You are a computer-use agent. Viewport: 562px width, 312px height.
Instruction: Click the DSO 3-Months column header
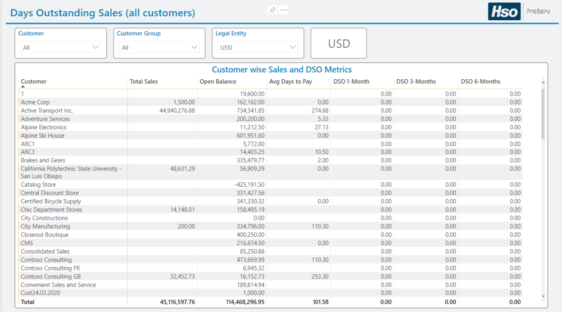click(x=416, y=82)
